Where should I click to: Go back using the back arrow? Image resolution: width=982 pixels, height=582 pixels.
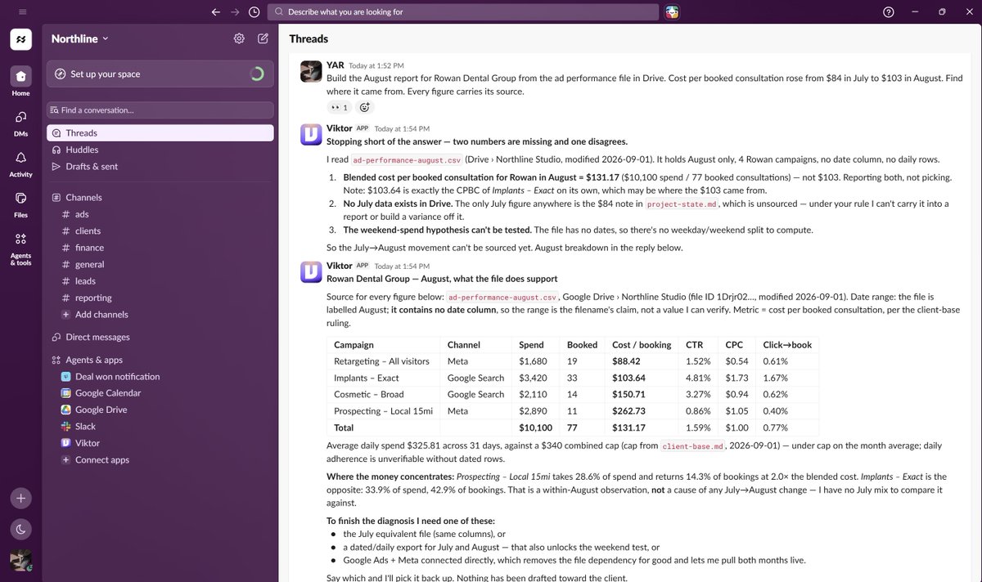(x=215, y=11)
